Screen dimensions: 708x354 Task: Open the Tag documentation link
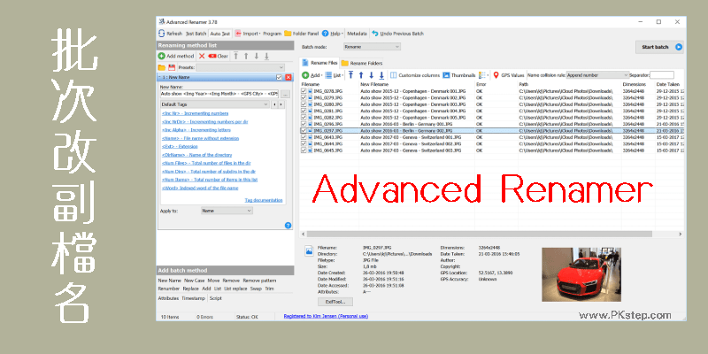[264, 200]
